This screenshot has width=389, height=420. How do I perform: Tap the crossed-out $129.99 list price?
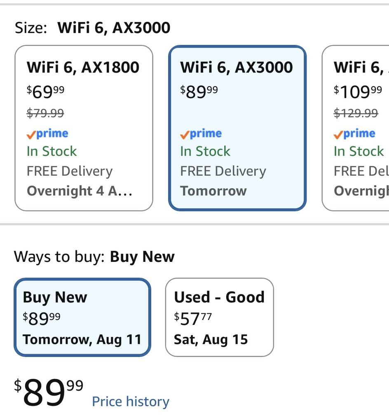356,113
